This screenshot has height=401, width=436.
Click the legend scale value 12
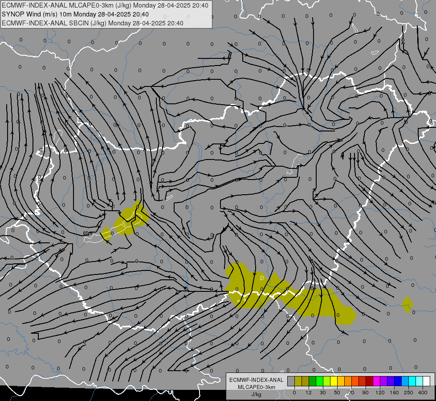tap(309, 393)
